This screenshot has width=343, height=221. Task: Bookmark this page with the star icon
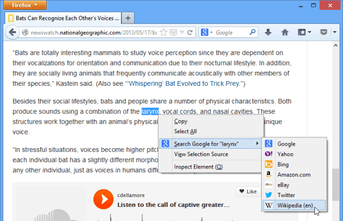163,33
